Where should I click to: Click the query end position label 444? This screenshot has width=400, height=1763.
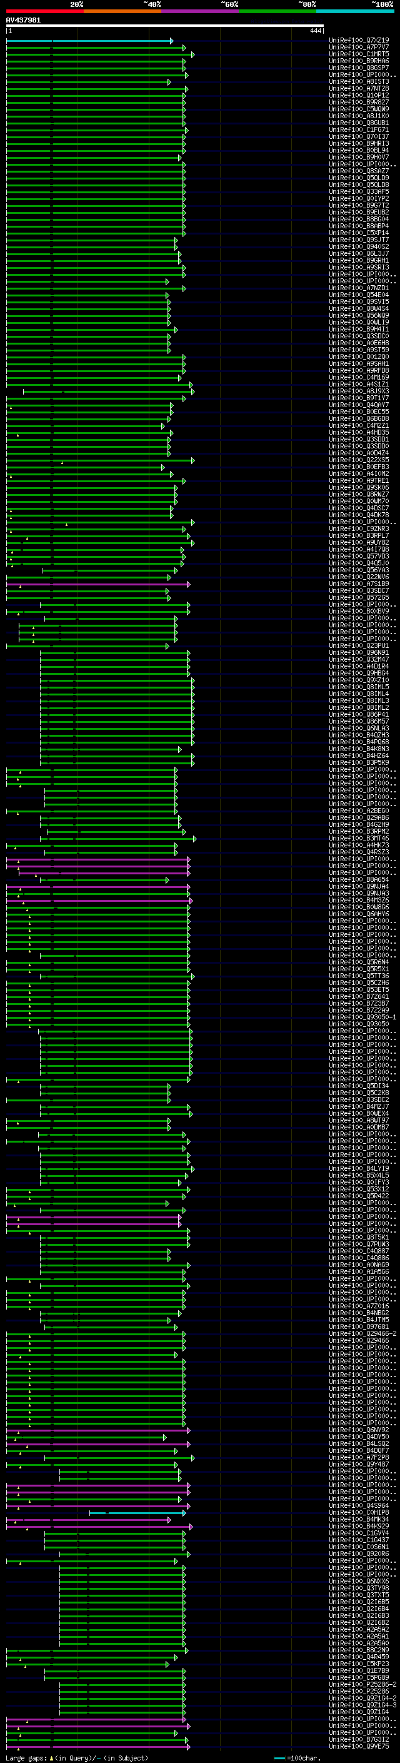(x=315, y=31)
